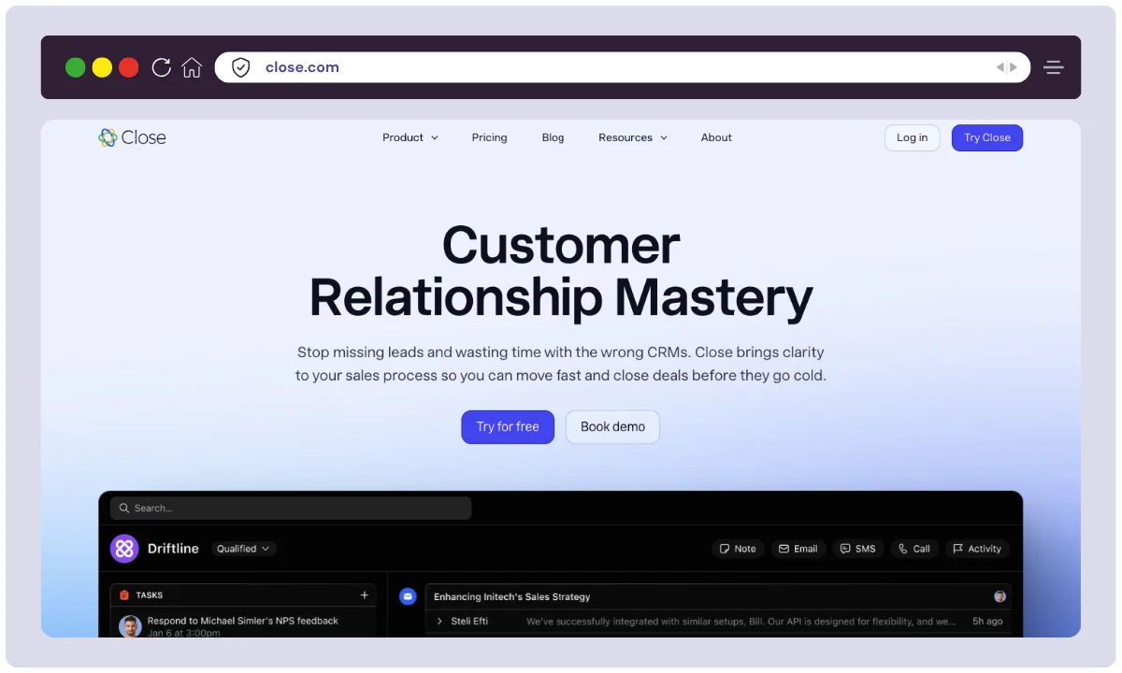This screenshot has height=673, width=1122.
Task: Click the '5h ago' timestamp
Action: (987, 622)
